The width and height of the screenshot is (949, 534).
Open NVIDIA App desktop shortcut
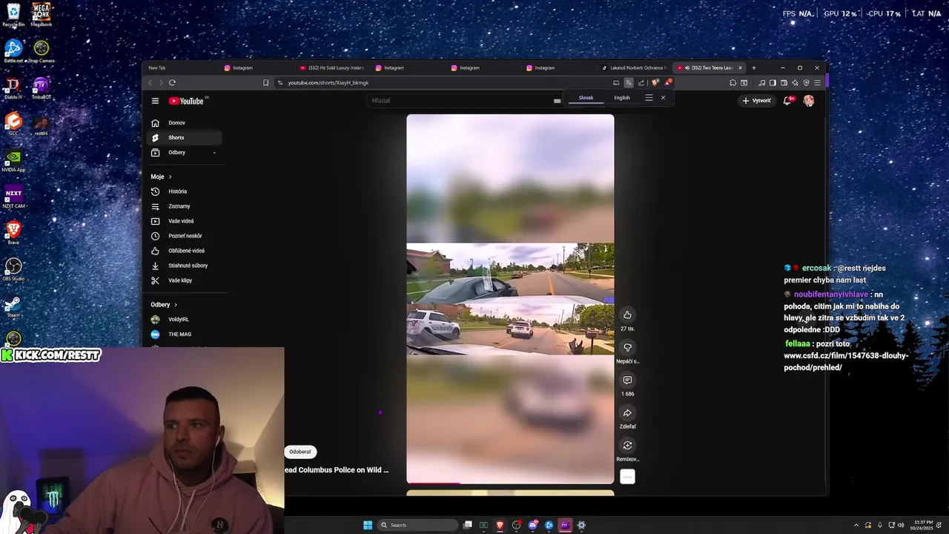[13, 160]
